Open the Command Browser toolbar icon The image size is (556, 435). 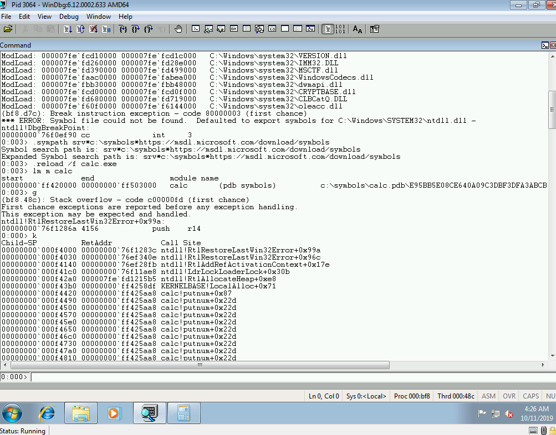click(310, 29)
